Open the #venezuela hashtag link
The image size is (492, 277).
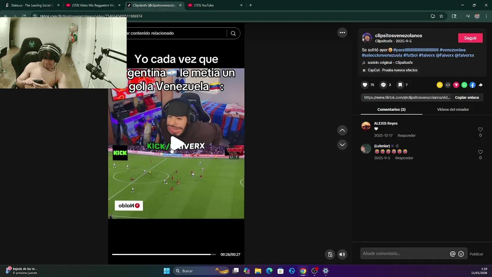tap(452, 50)
